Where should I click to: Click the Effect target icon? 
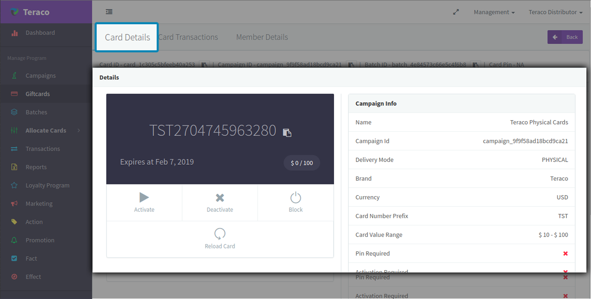tap(14, 277)
